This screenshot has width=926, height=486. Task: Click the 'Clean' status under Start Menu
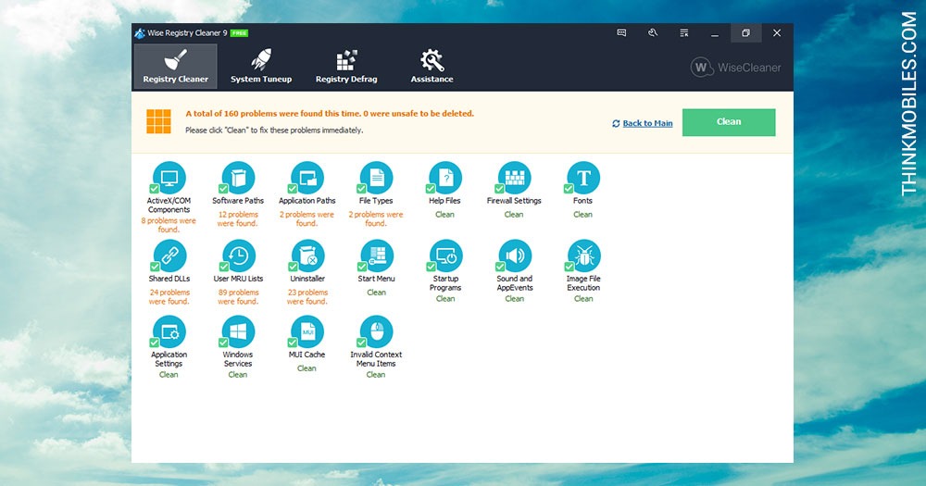click(376, 293)
